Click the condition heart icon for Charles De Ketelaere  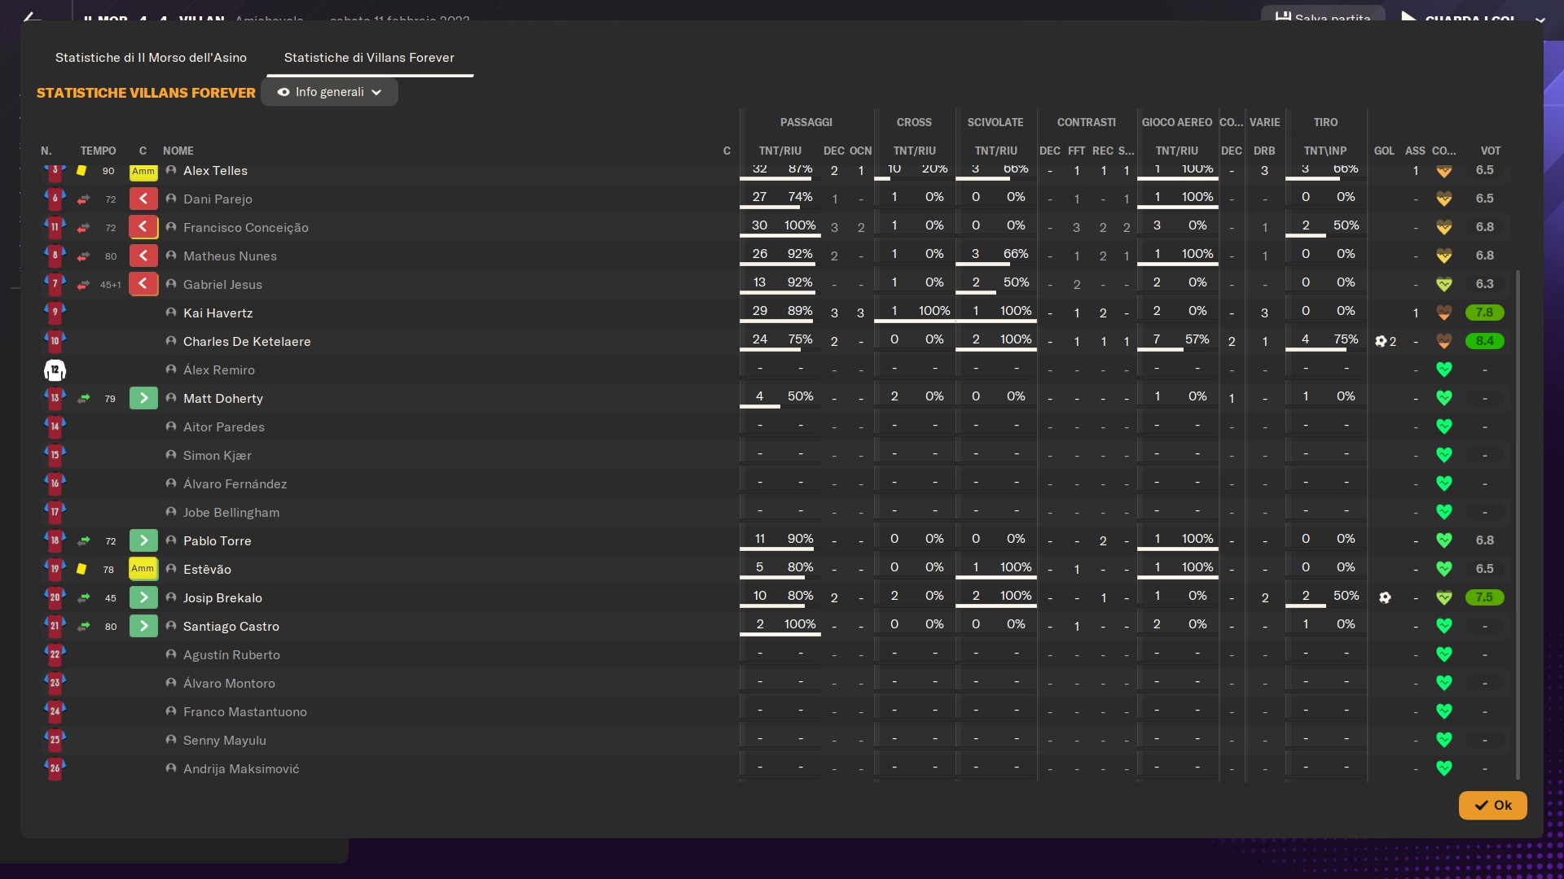1443,341
